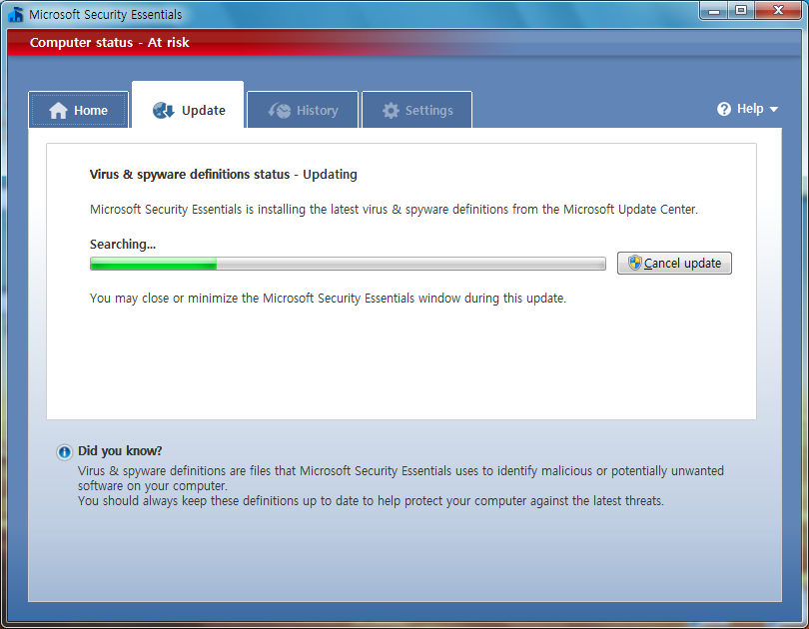Click the gear icon on Settings tab
809x629 pixels.
coord(391,111)
